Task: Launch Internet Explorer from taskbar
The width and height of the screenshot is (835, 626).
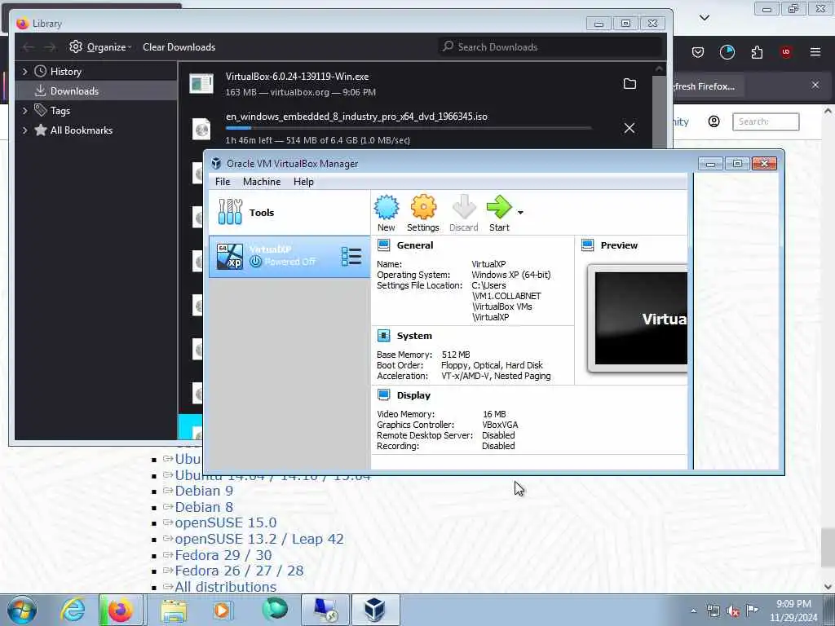Action: tap(73, 610)
